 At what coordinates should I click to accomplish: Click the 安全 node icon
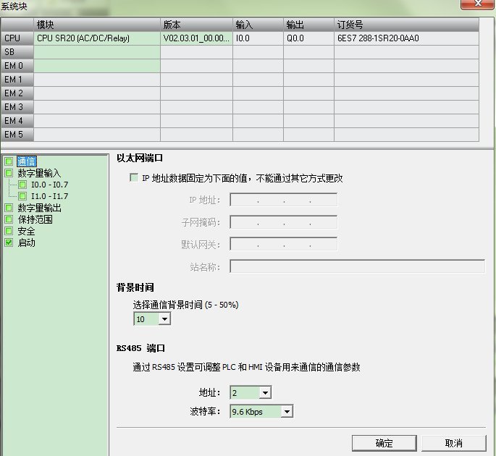(x=9, y=231)
